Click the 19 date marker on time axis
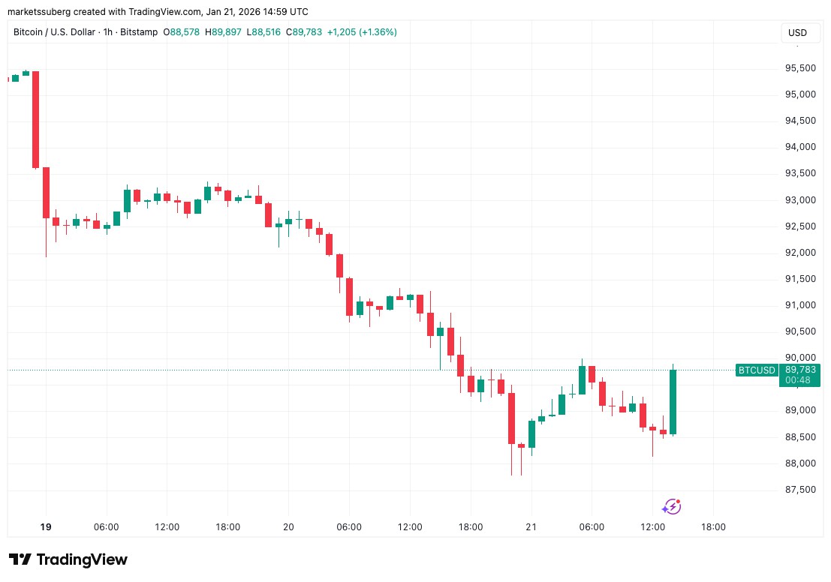This screenshot has height=582, width=831. 46,527
